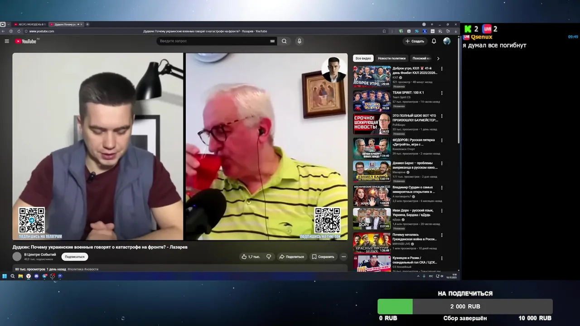This screenshot has width=580, height=326.
Task: Open the taskbar clock showing 16.10.2025
Action: click(452, 276)
